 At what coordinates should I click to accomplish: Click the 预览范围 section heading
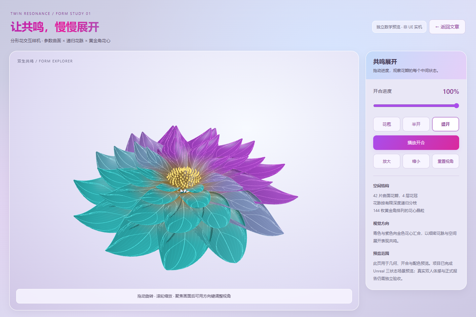(381, 254)
